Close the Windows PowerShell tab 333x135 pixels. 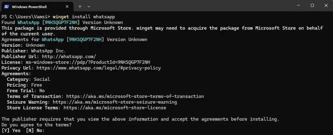67,6
